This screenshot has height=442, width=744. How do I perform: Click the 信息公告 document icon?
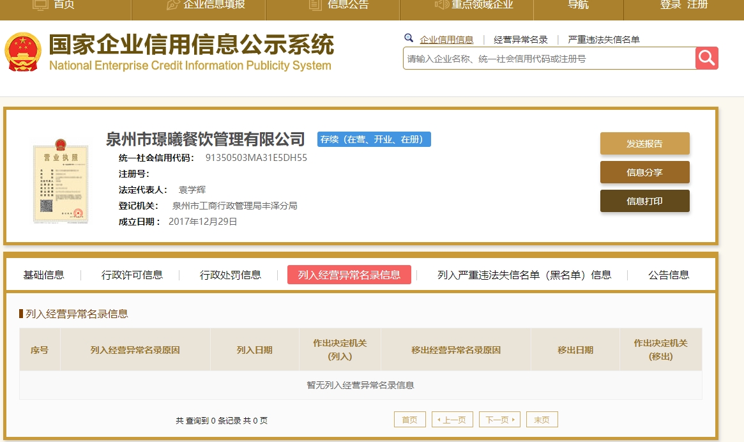click(x=315, y=4)
